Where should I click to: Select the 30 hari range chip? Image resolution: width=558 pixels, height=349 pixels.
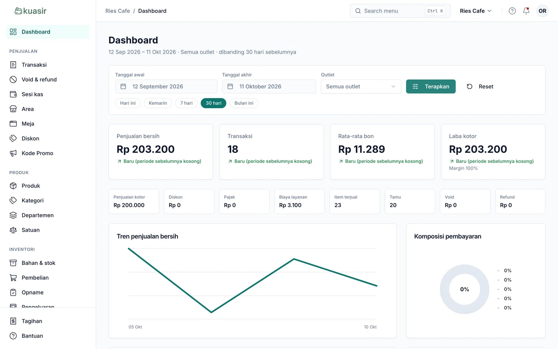pos(214,103)
